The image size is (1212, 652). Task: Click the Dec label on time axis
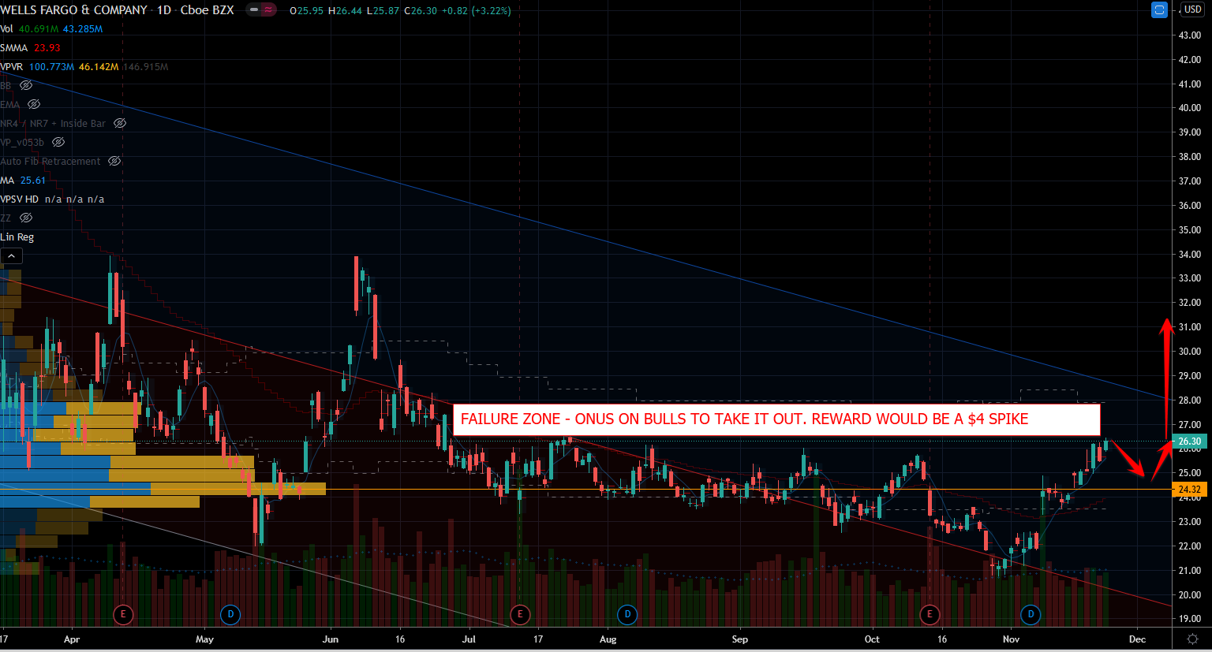pos(1137,639)
